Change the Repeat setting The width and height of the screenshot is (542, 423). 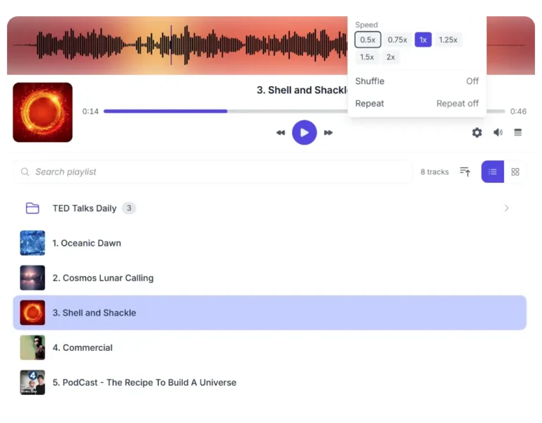coord(417,103)
